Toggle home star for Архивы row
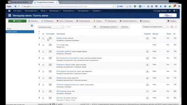 [x=147, y=38]
